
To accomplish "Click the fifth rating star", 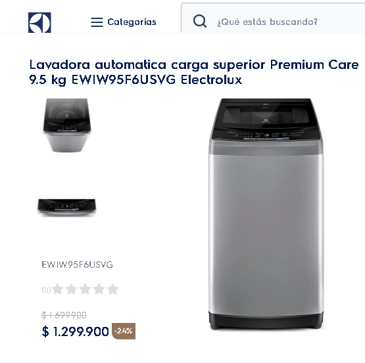I will click(x=112, y=289).
